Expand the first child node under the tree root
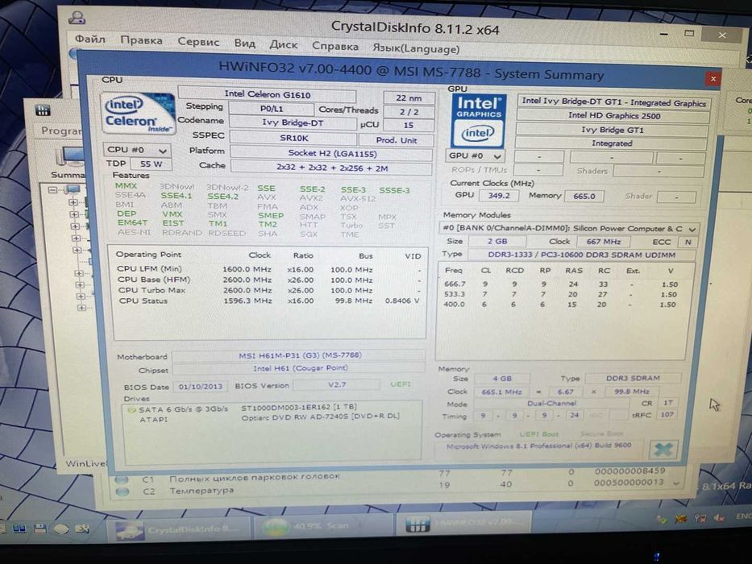The width and height of the screenshot is (752, 564). pos(73,202)
